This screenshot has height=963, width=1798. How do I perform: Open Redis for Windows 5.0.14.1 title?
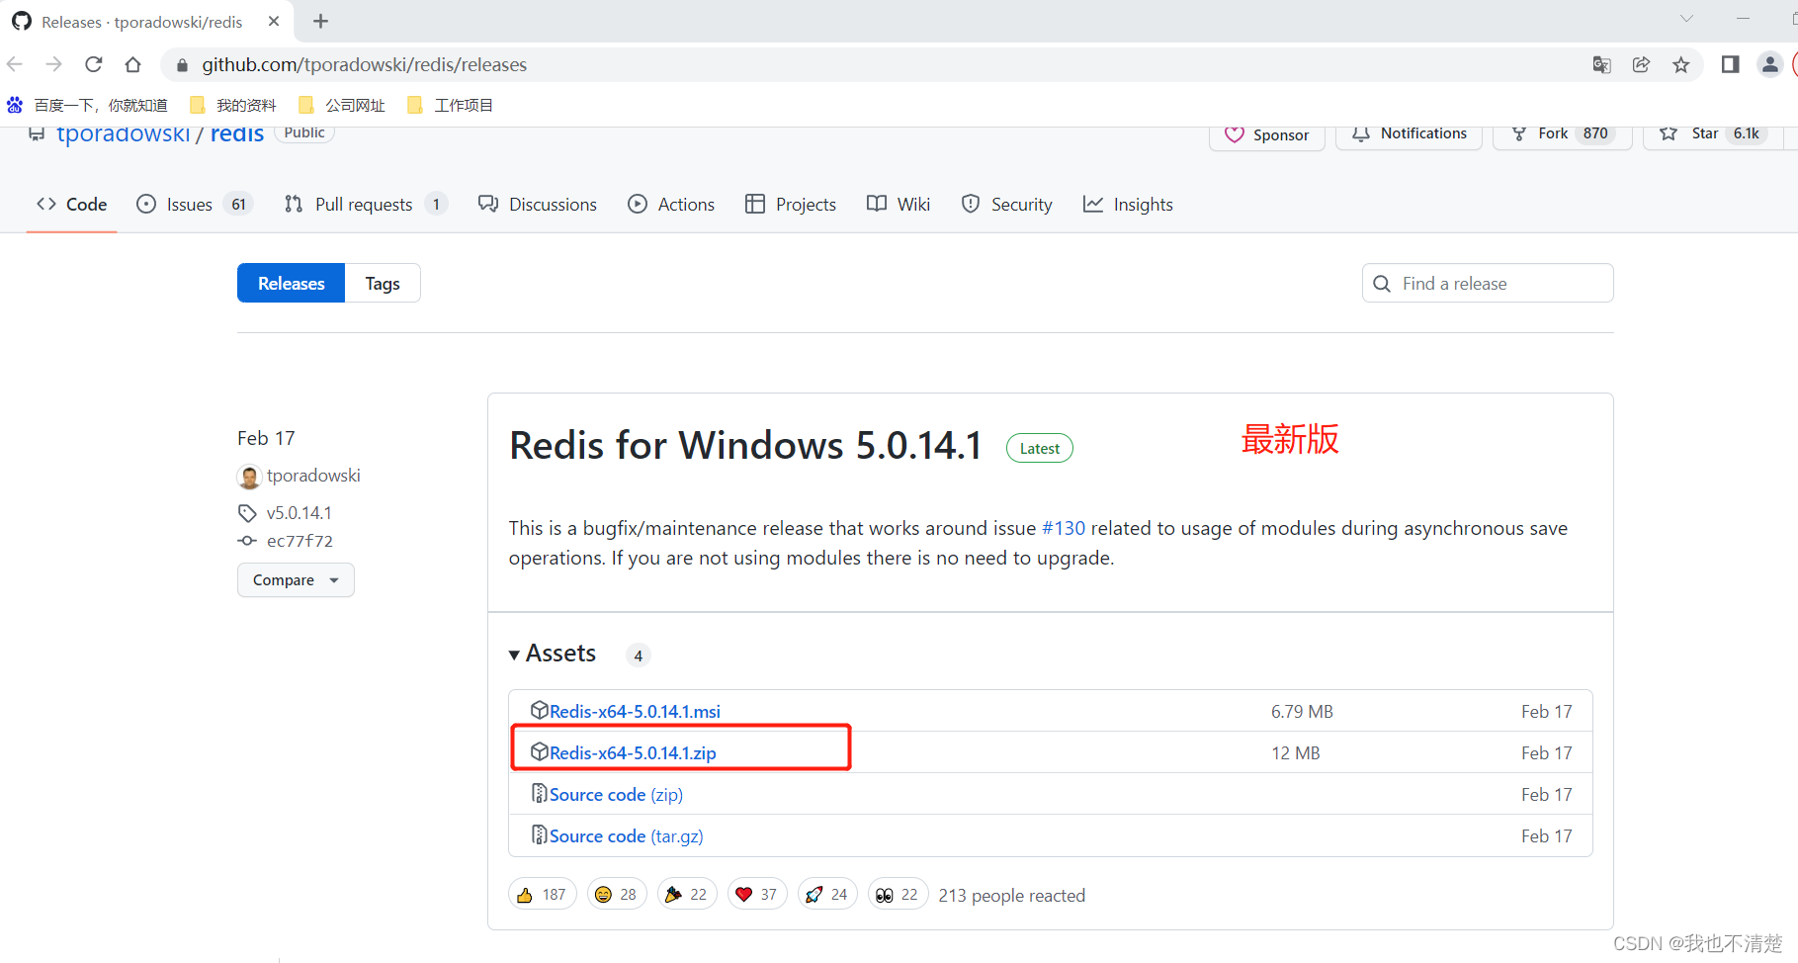[745, 445]
